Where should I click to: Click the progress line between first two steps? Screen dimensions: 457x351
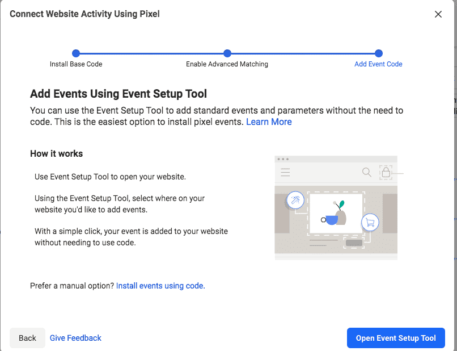(x=151, y=53)
